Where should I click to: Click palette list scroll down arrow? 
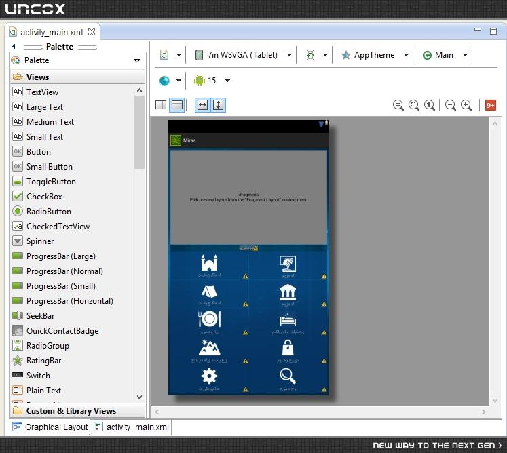click(x=139, y=397)
